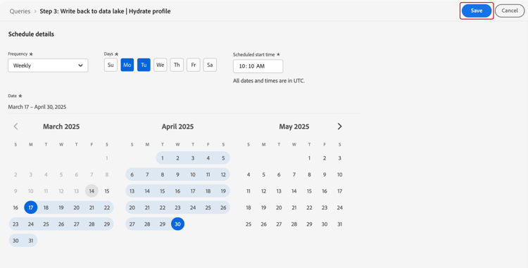Choose March 26 in the calendar

(61, 224)
